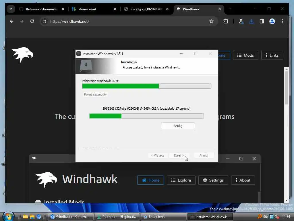Bookmark this page with the star
The height and width of the screenshot is (221, 294).
pyautogui.click(x=211, y=21)
